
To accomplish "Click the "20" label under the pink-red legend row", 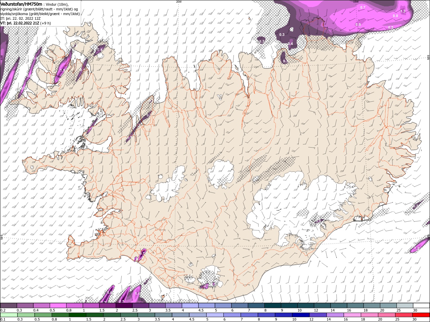I will click(x=380, y=320).
